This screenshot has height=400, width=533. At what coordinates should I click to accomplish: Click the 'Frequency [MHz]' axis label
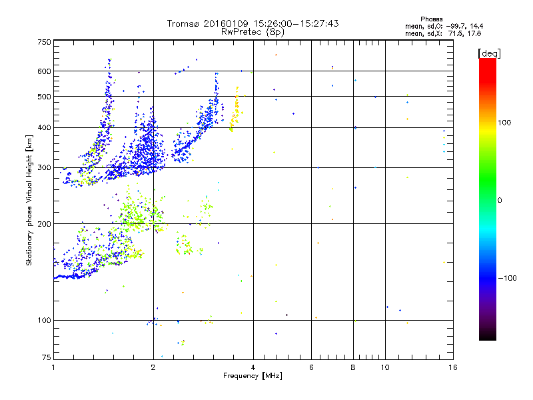(253, 376)
